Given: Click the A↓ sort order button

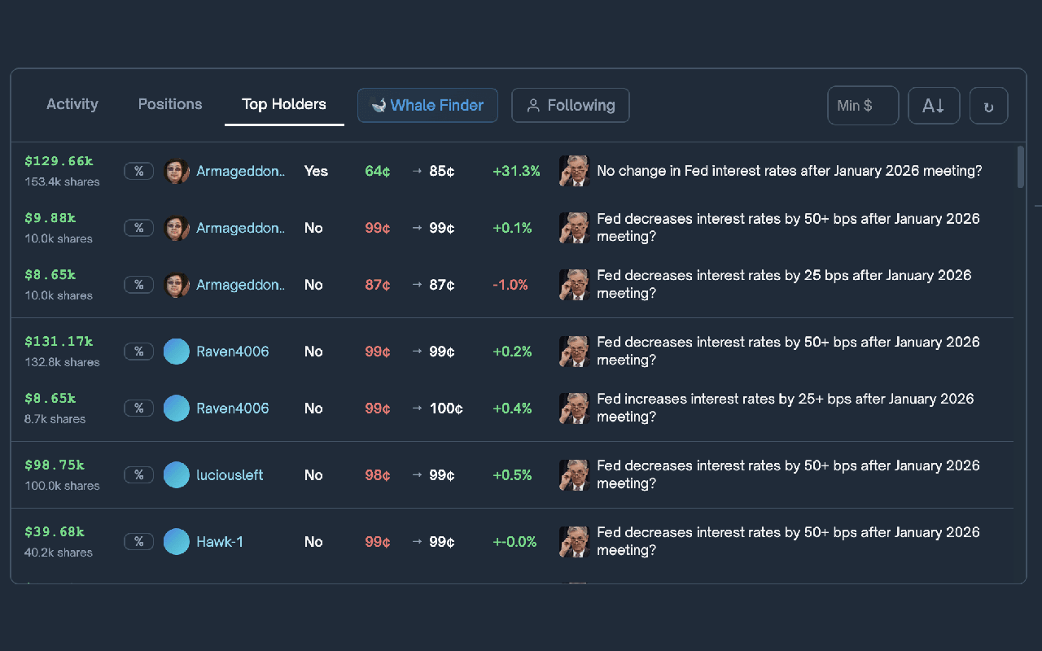Looking at the screenshot, I should [934, 106].
